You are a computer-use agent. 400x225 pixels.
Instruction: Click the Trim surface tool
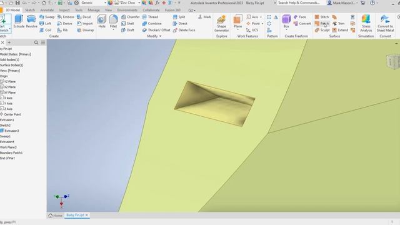(x=339, y=24)
